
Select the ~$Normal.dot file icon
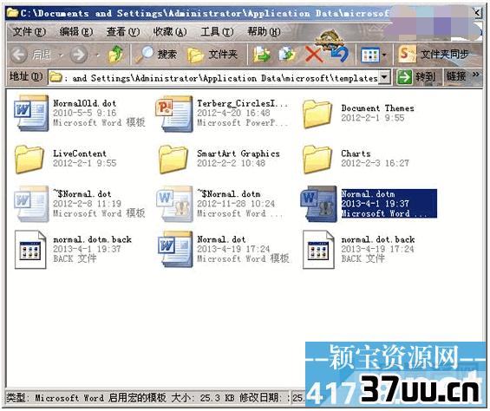[x=31, y=204]
